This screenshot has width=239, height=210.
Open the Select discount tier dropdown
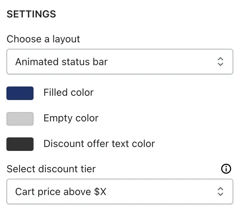click(x=120, y=191)
